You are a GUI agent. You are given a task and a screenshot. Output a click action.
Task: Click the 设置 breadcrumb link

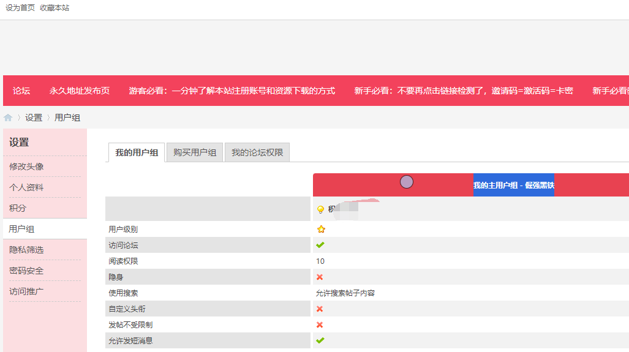point(34,118)
